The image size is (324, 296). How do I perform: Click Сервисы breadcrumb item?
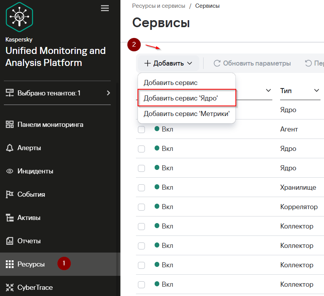pos(207,6)
